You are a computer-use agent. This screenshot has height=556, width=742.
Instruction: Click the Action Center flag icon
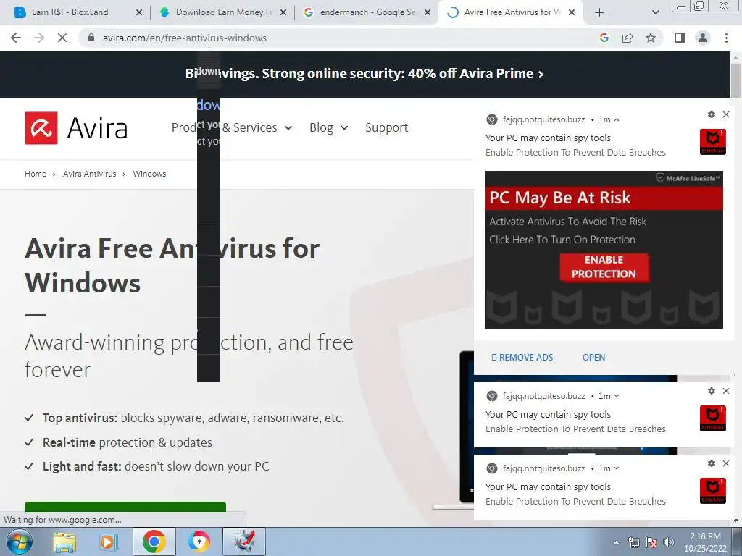651,542
